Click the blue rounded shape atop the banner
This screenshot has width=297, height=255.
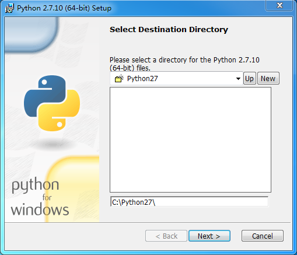tap(31, 34)
